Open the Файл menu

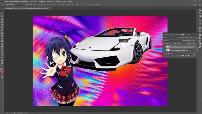[6, 1]
